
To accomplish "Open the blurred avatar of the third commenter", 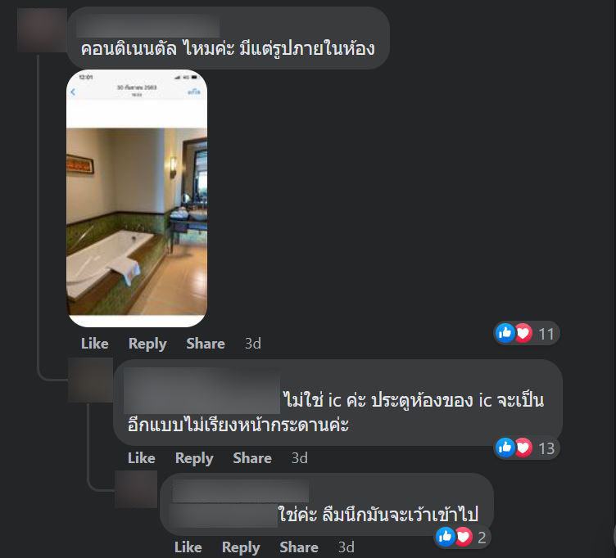I will click(x=136, y=489).
